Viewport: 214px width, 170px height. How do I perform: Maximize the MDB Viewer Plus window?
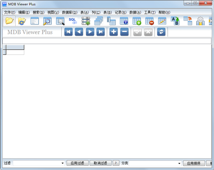[x=195, y=3]
